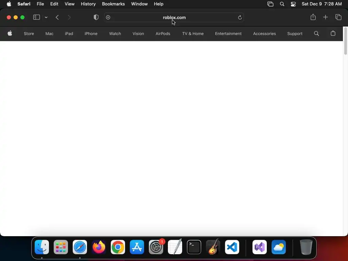This screenshot has height=261, width=348.
Task: Click the website settings icon in address bar
Action: tap(108, 17)
